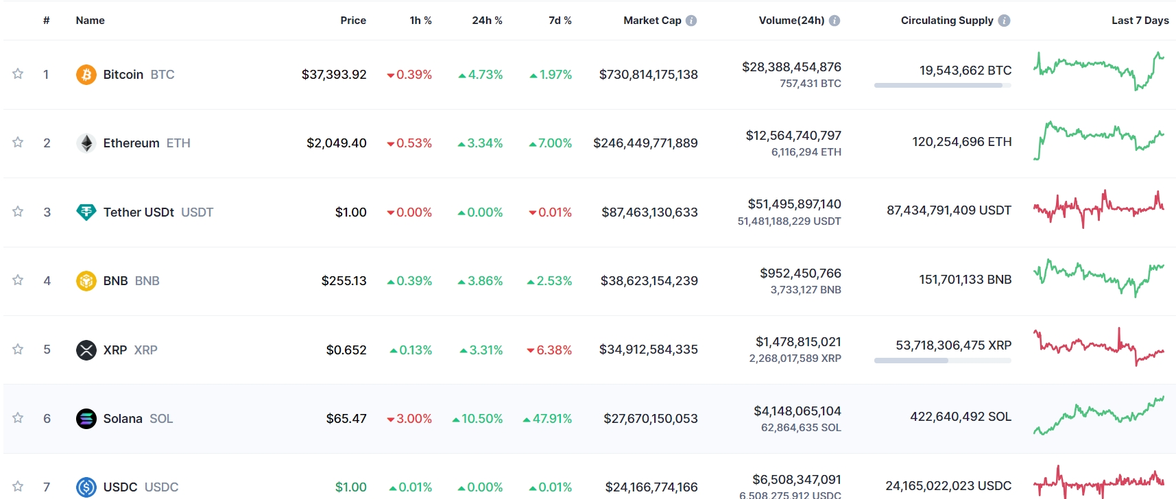
Task: Click BNB market cap $38,623,154,239
Action: coord(649,280)
